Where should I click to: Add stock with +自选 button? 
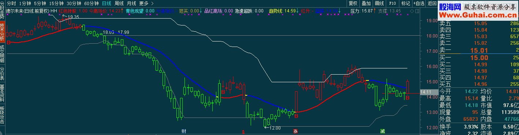click(x=418, y=3)
